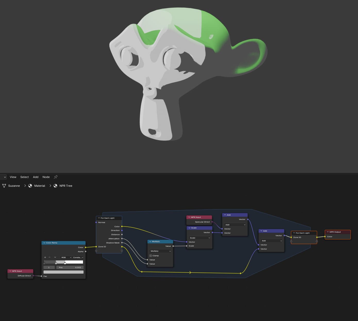The height and width of the screenshot is (321, 358).
Task: Collapse the Add node wired to Specular Direct
Action: point(225,215)
